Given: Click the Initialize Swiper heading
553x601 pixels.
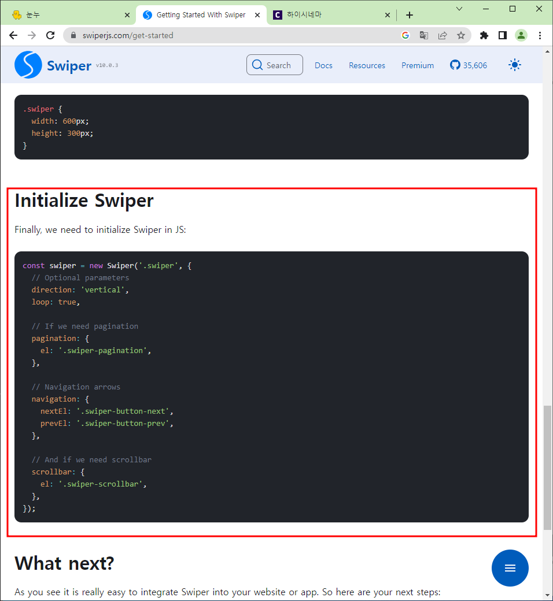Looking at the screenshot, I should pyautogui.click(x=84, y=201).
